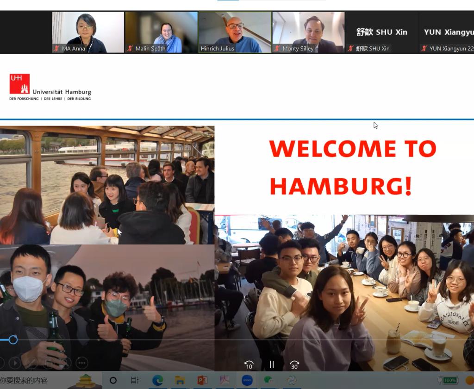Select MA Anna's video thumbnail
The width and height of the screenshot is (474, 389).
point(88,32)
